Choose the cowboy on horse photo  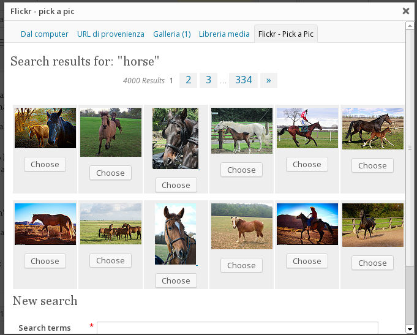click(307, 261)
